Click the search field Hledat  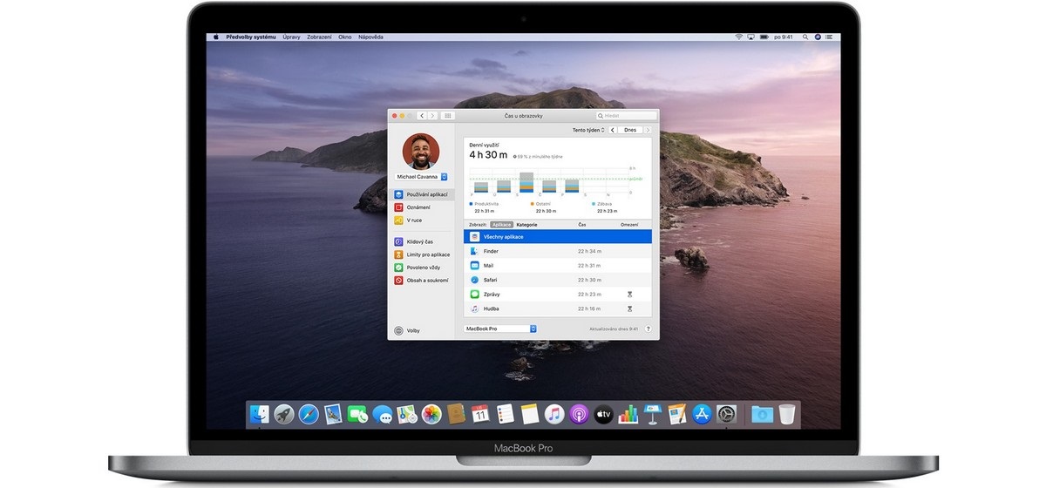pyautogui.click(x=627, y=115)
